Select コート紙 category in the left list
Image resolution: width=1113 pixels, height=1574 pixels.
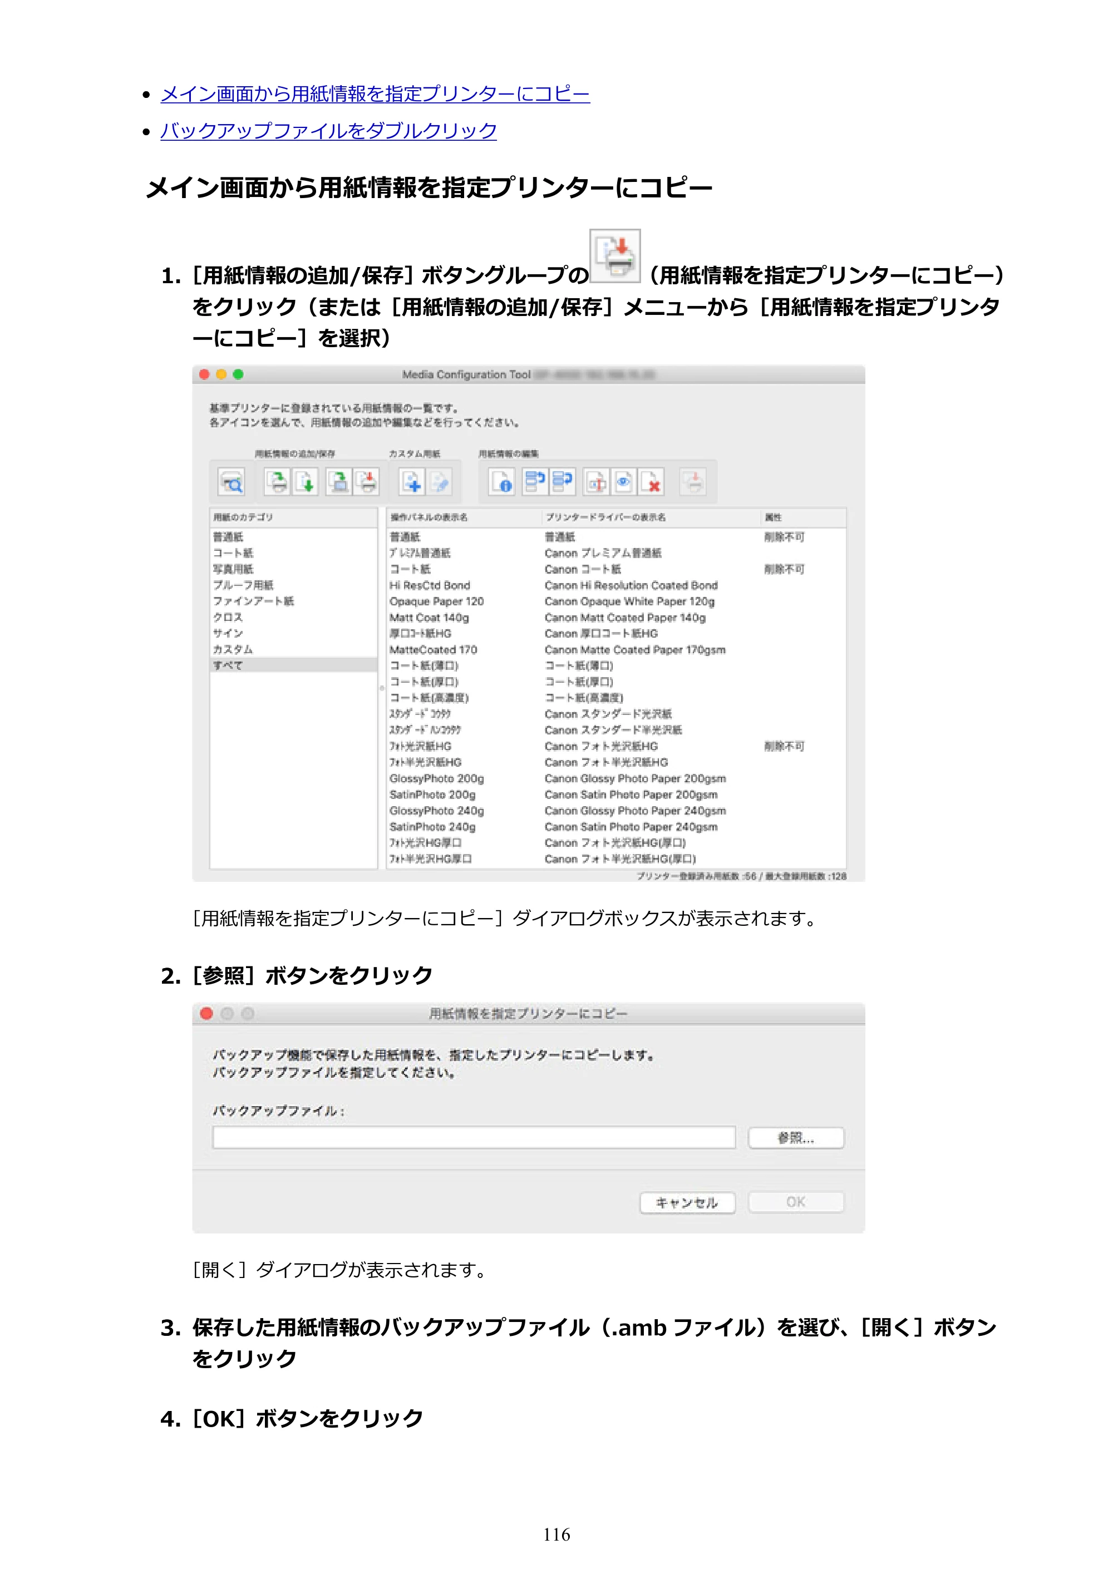coord(293,552)
